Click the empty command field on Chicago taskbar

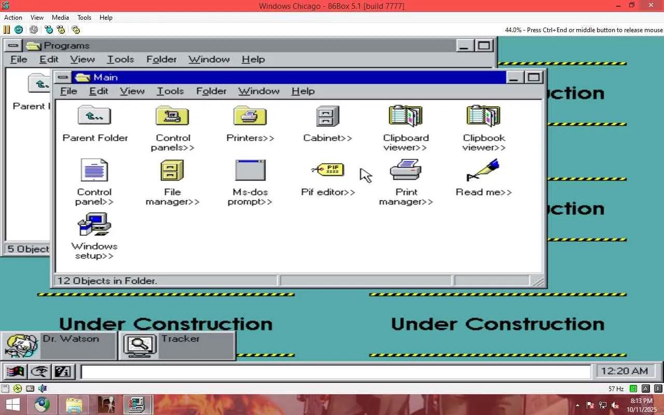pyautogui.click(x=336, y=372)
